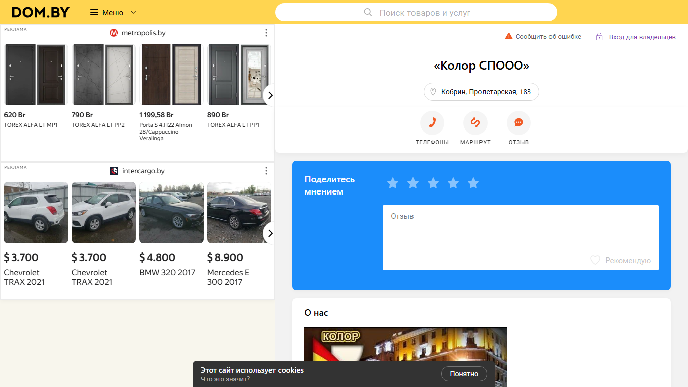Click the $ 8.900 price
The image size is (688, 387).
(225, 257)
